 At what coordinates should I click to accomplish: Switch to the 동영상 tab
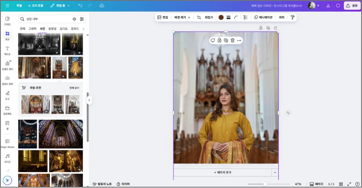(x=52, y=29)
